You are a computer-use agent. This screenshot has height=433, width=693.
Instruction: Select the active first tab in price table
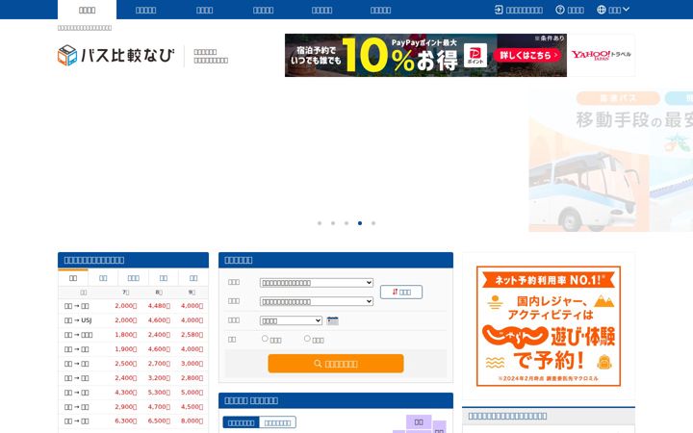[x=73, y=278]
